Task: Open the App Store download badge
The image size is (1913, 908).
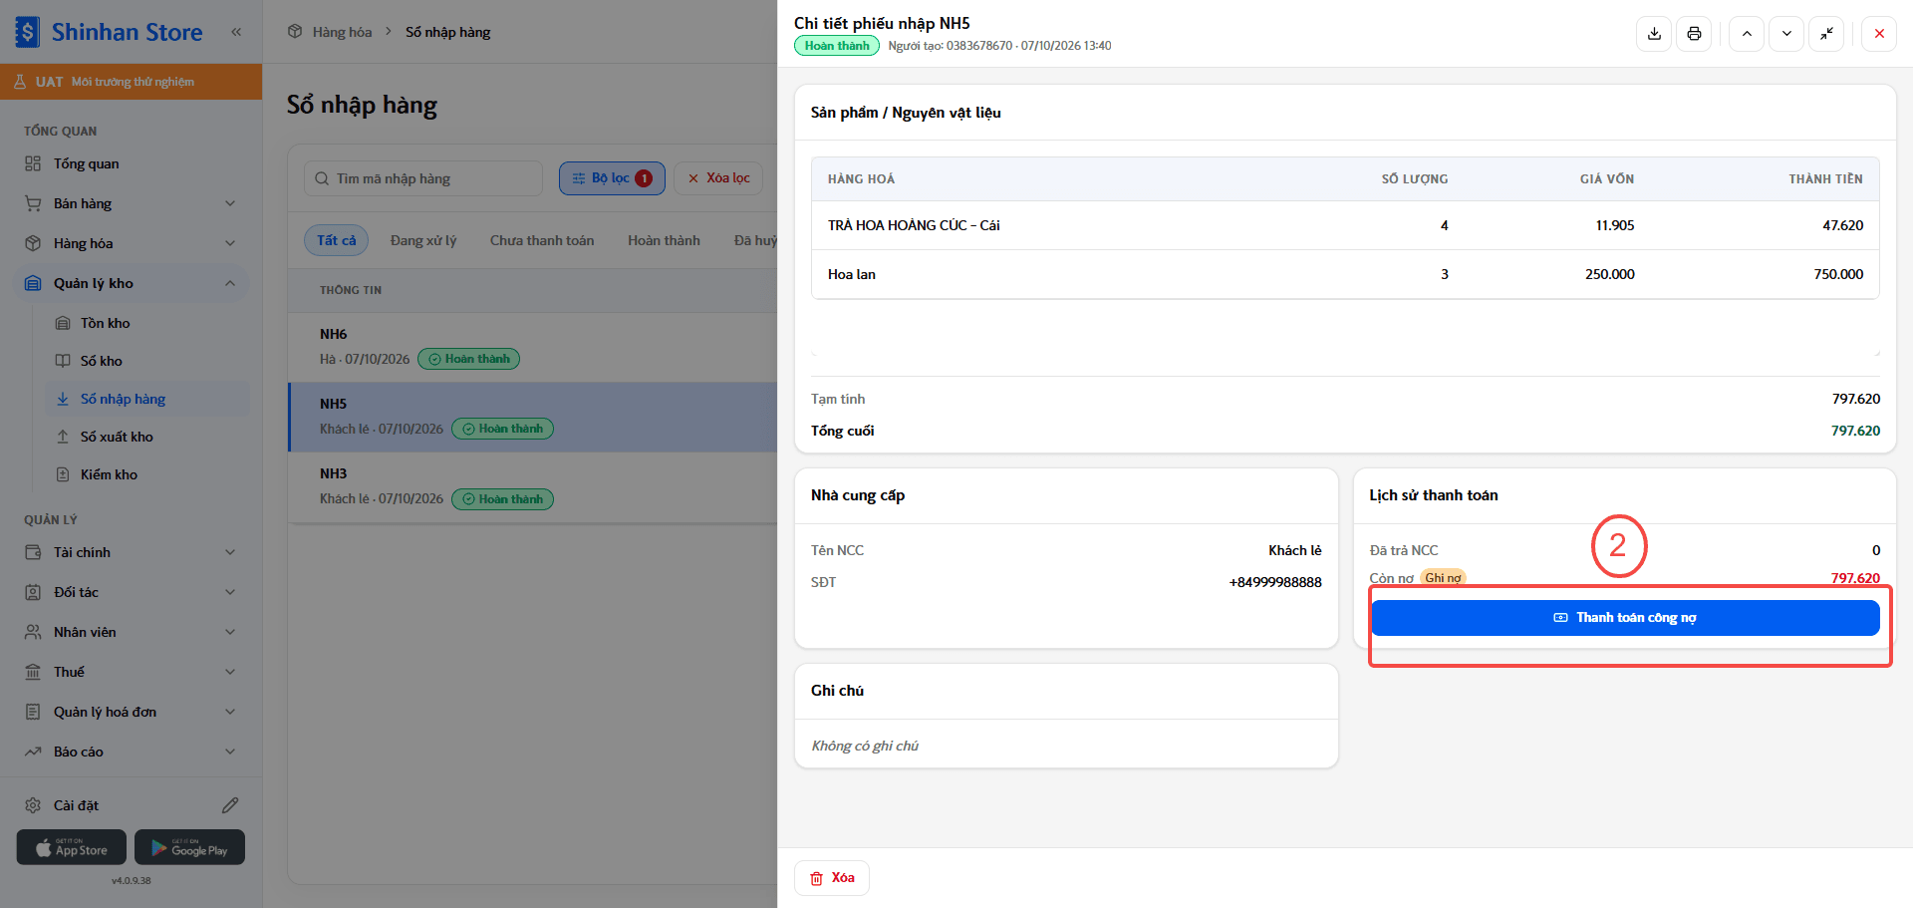Action: 72,847
